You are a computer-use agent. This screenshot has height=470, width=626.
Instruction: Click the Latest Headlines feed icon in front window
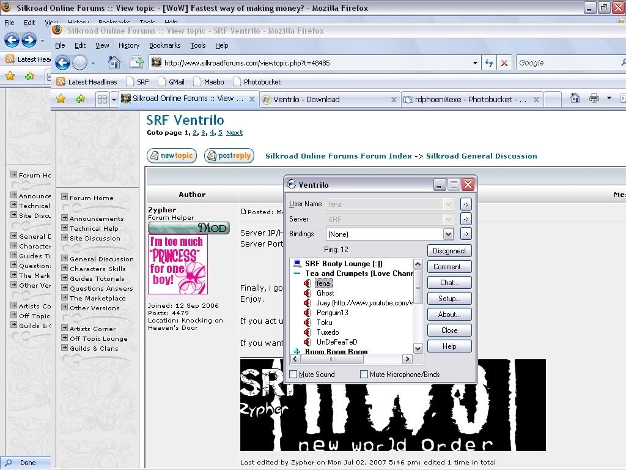(61, 82)
